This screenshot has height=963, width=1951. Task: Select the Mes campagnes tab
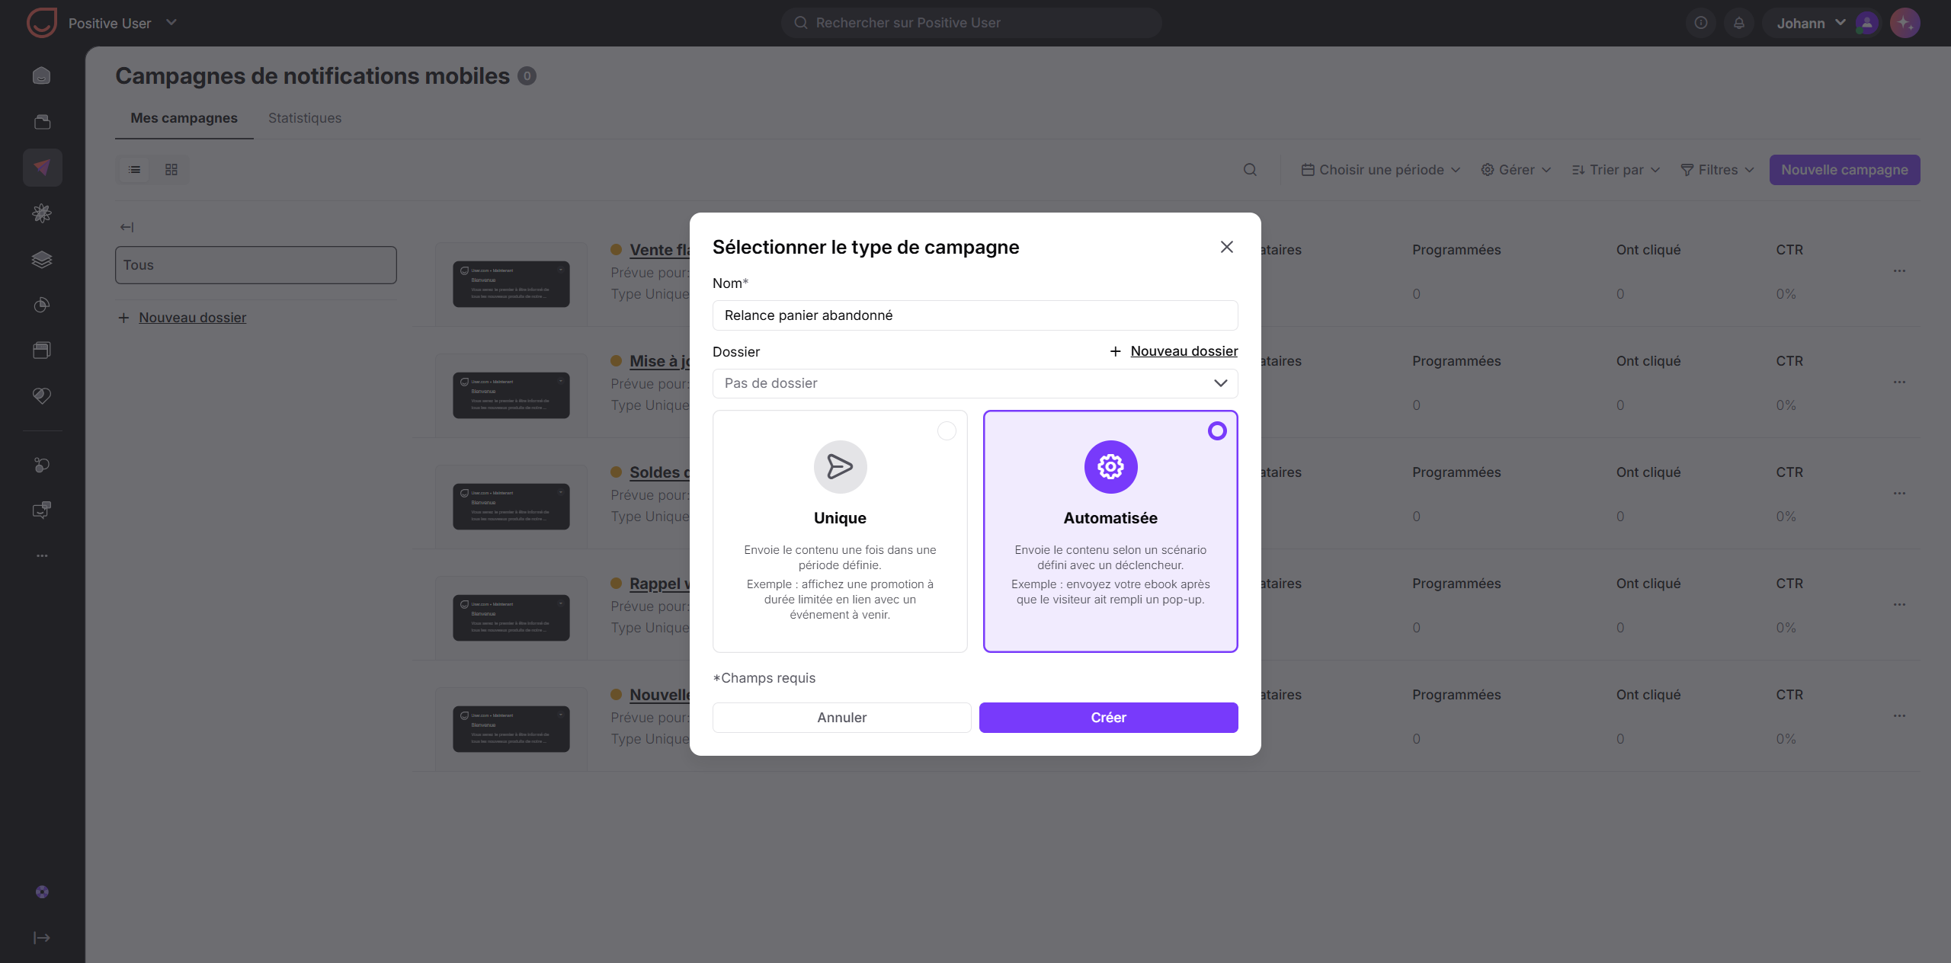[184, 118]
